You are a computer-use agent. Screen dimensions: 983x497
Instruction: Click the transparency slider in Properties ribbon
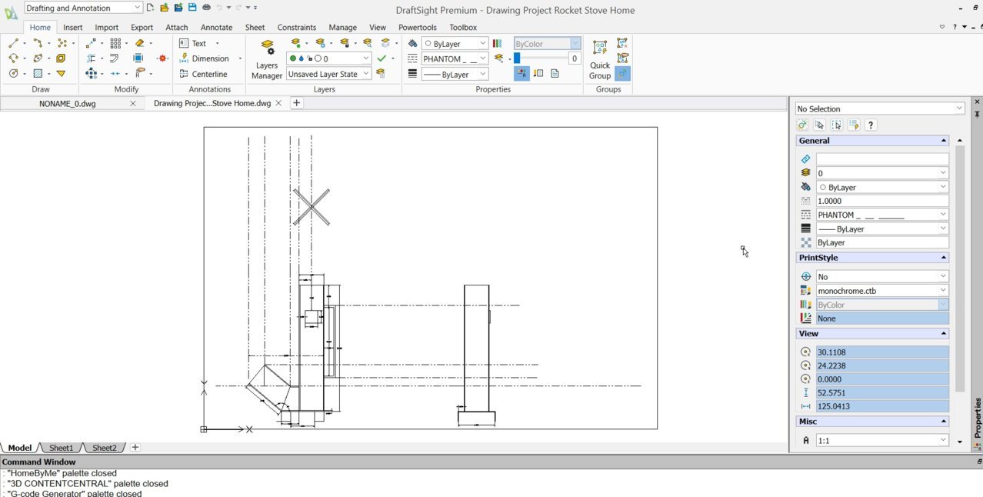click(x=541, y=58)
